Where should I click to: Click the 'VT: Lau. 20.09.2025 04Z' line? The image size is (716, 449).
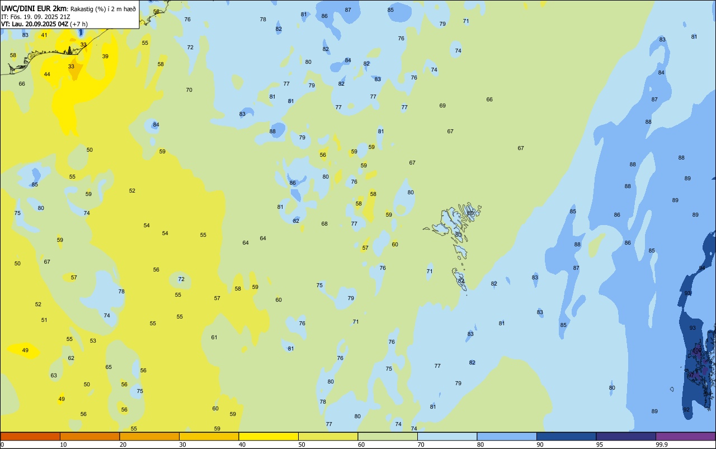(x=35, y=24)
